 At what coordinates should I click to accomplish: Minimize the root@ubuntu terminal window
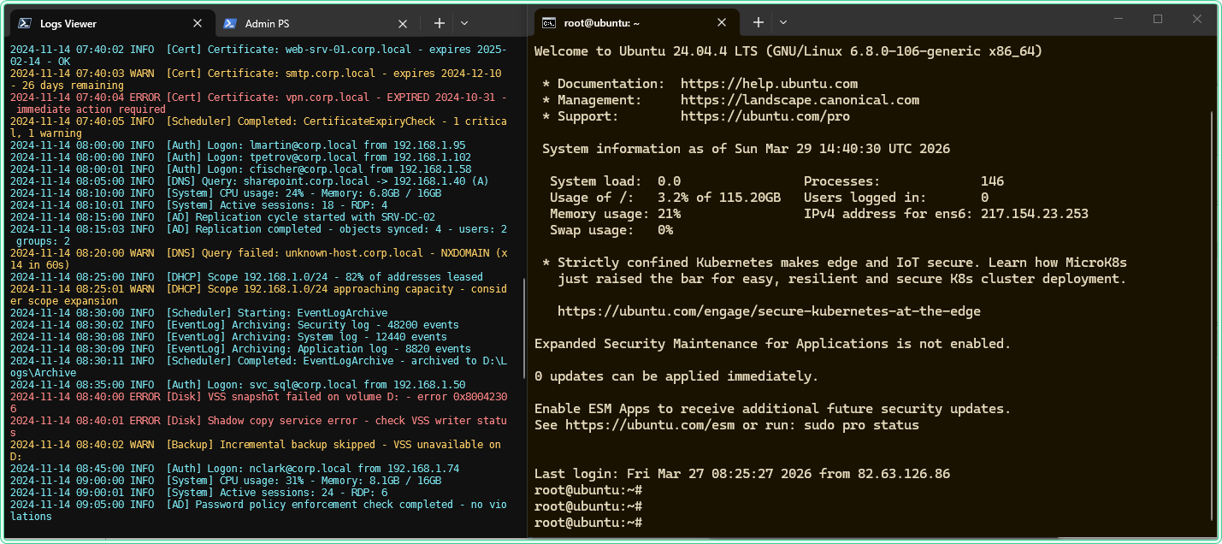click(x=1119, y=19)
